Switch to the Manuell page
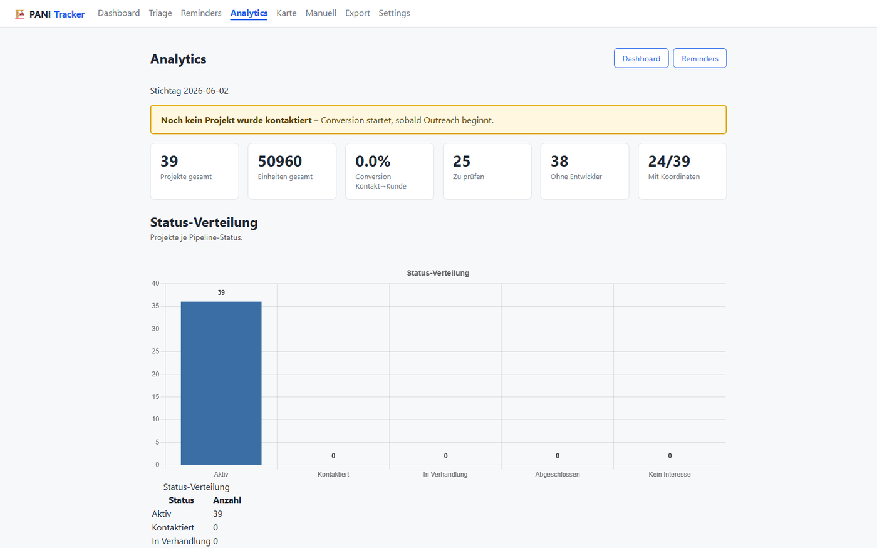 coord(321,13)
